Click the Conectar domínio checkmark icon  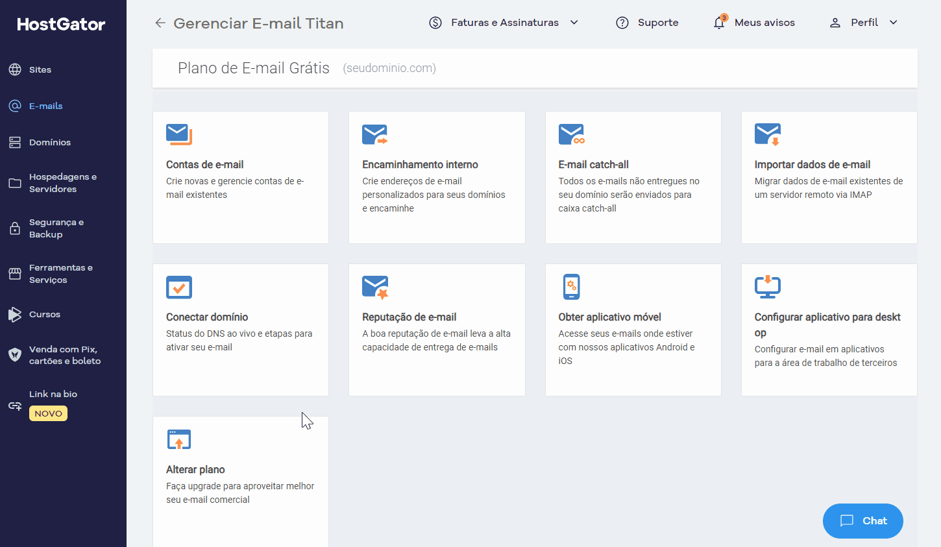(179, 287)
